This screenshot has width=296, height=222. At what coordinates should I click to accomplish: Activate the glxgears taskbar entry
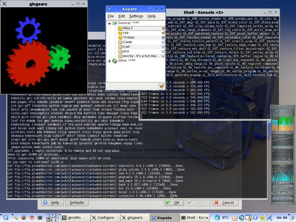(135, 218)
